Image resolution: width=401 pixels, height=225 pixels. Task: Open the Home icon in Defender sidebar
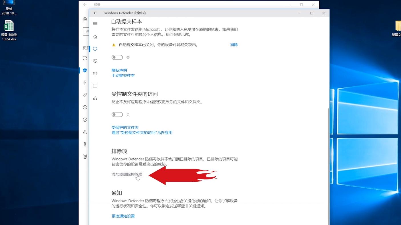point(95,37)
